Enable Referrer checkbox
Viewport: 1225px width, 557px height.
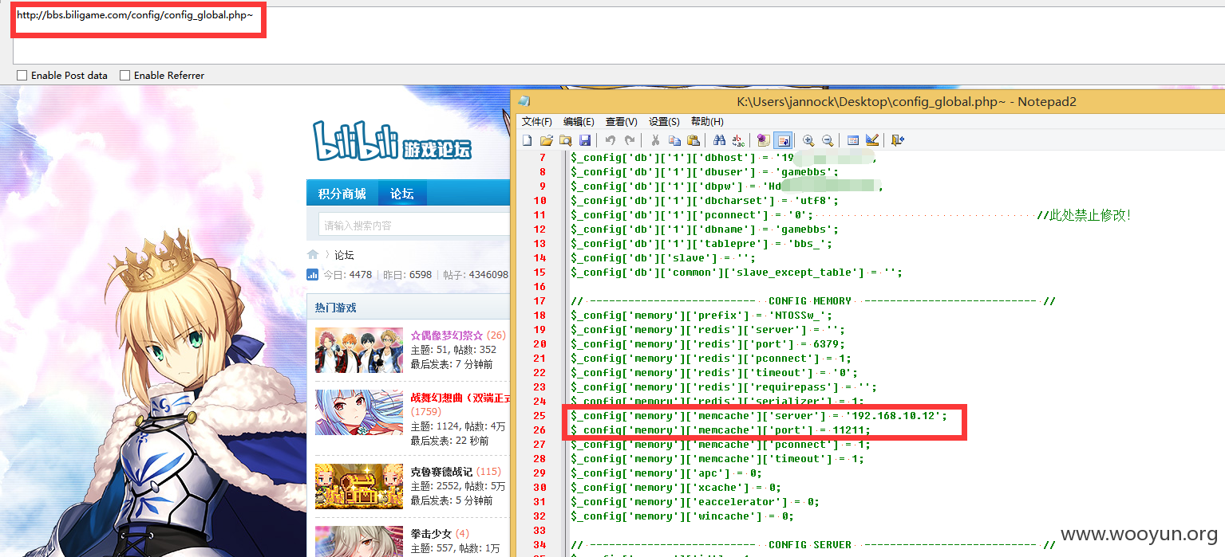(x=124, y=75)
